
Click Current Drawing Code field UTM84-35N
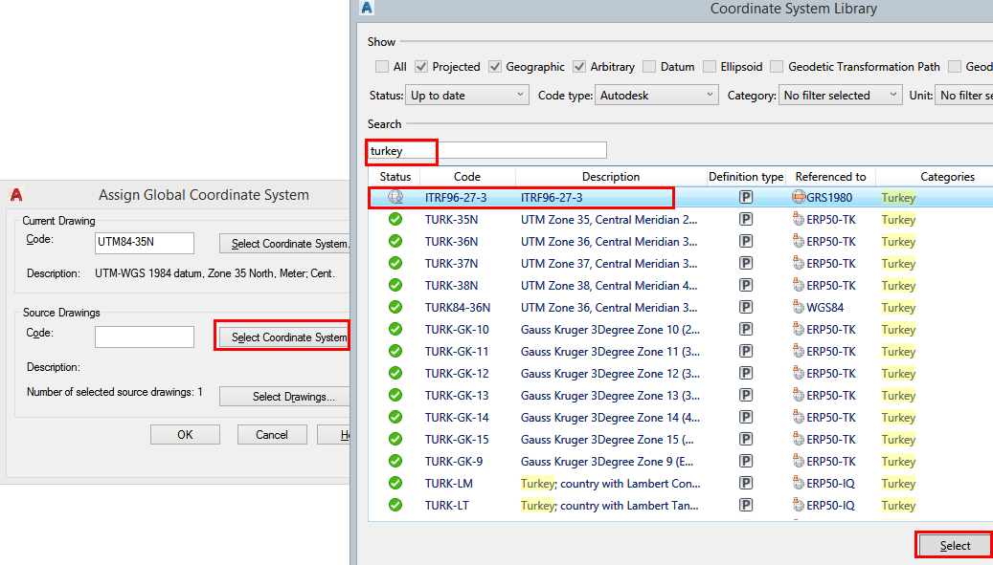(145, 244)
